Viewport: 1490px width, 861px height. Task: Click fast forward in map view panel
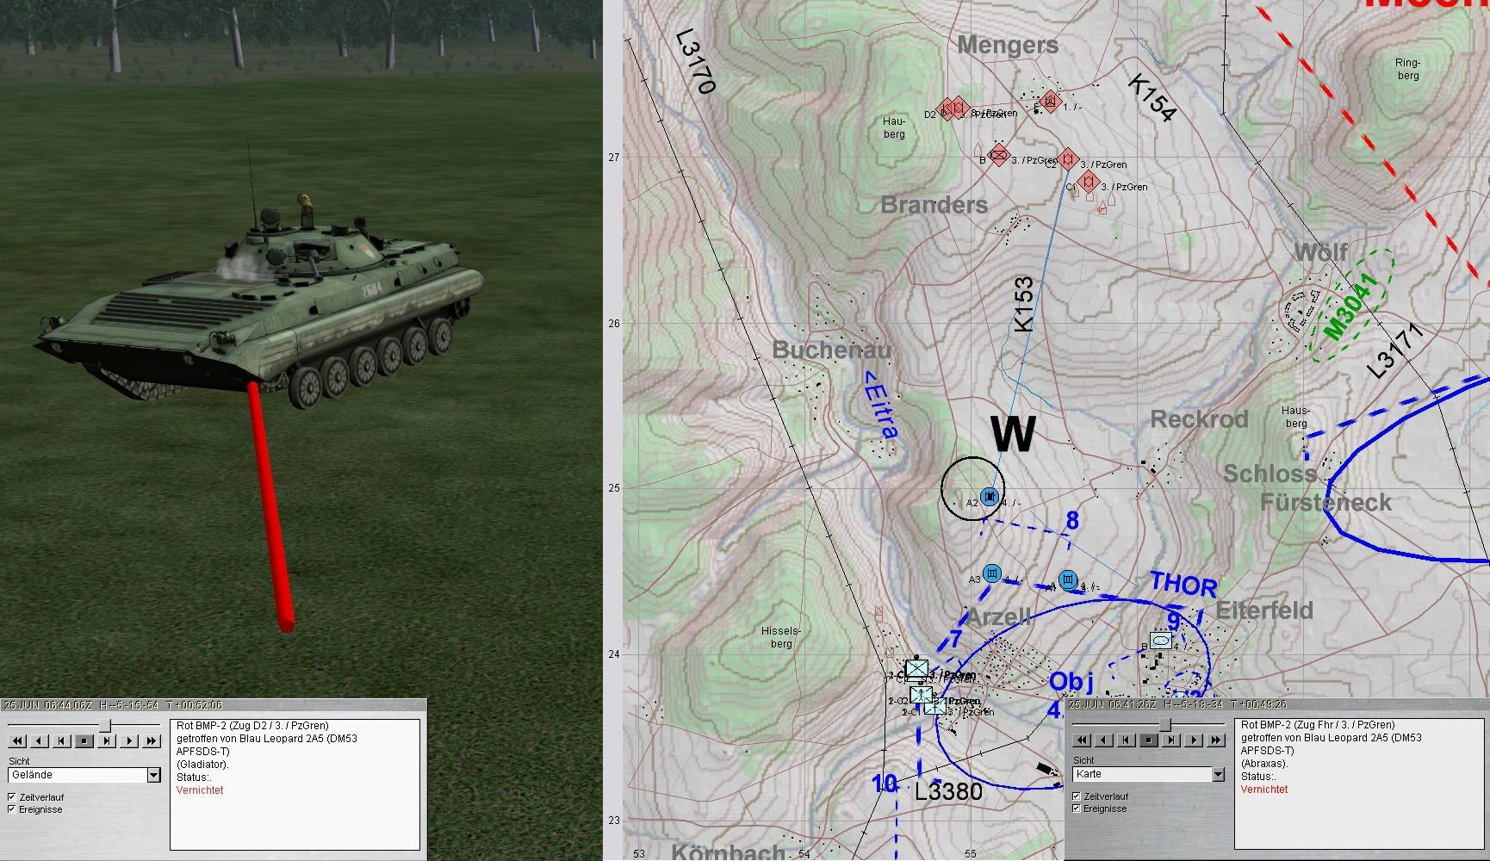[x=1215, y=740]
